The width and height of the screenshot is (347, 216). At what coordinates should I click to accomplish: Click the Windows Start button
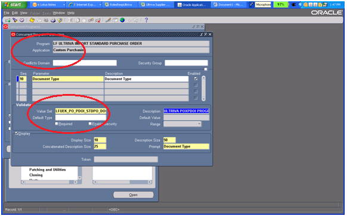pyautogui.click(x=14, y=4)
